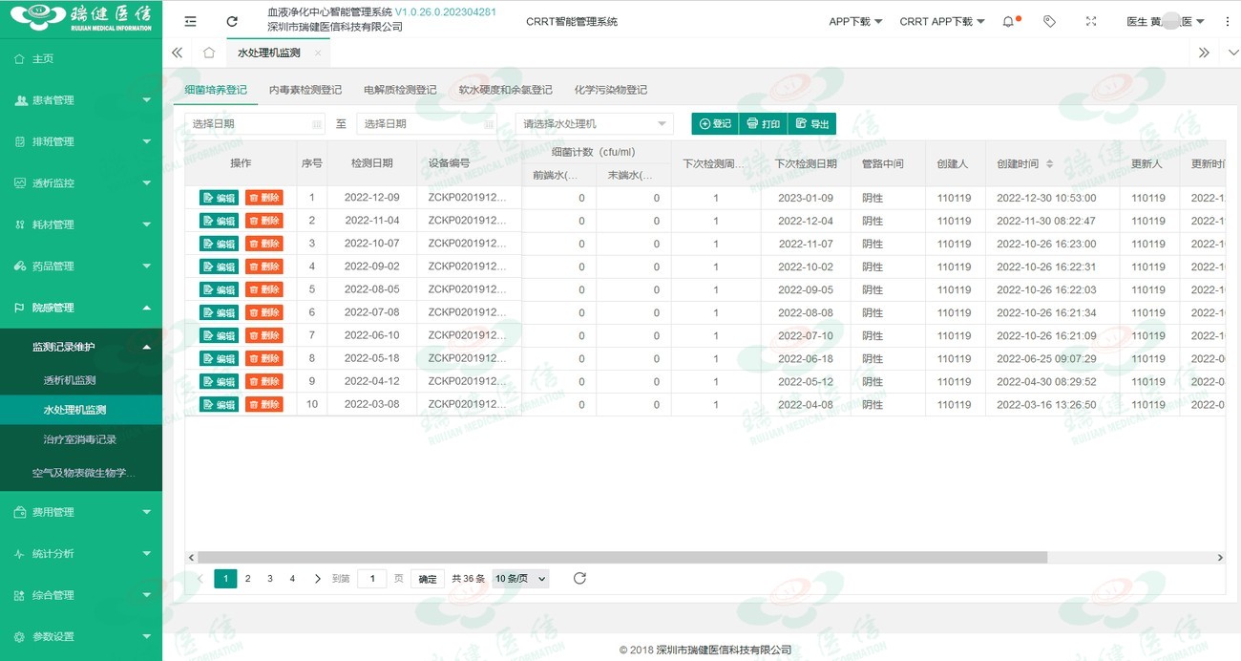This screenshot has width=1241, height=661.
Task: Click 删除 for row 2022-06-10
Action: 264,335
